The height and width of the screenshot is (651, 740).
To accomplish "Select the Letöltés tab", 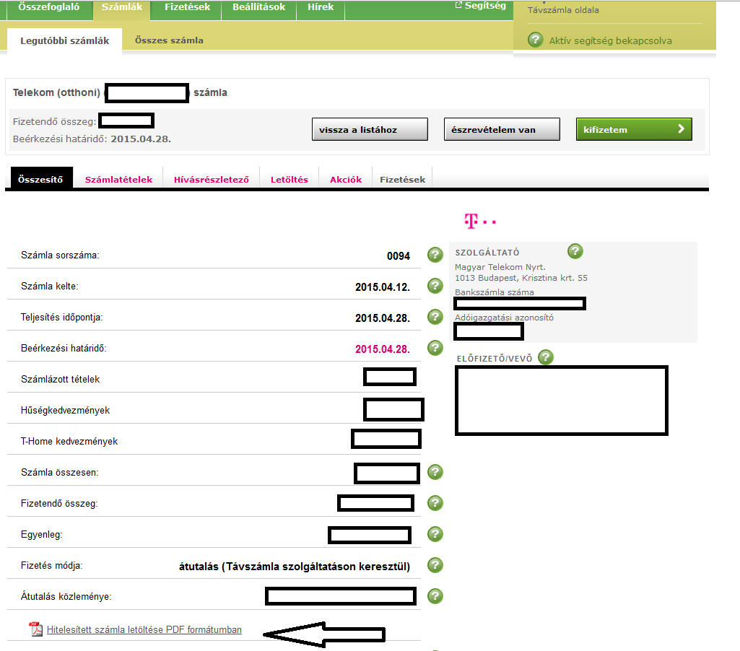I will 289,180.
